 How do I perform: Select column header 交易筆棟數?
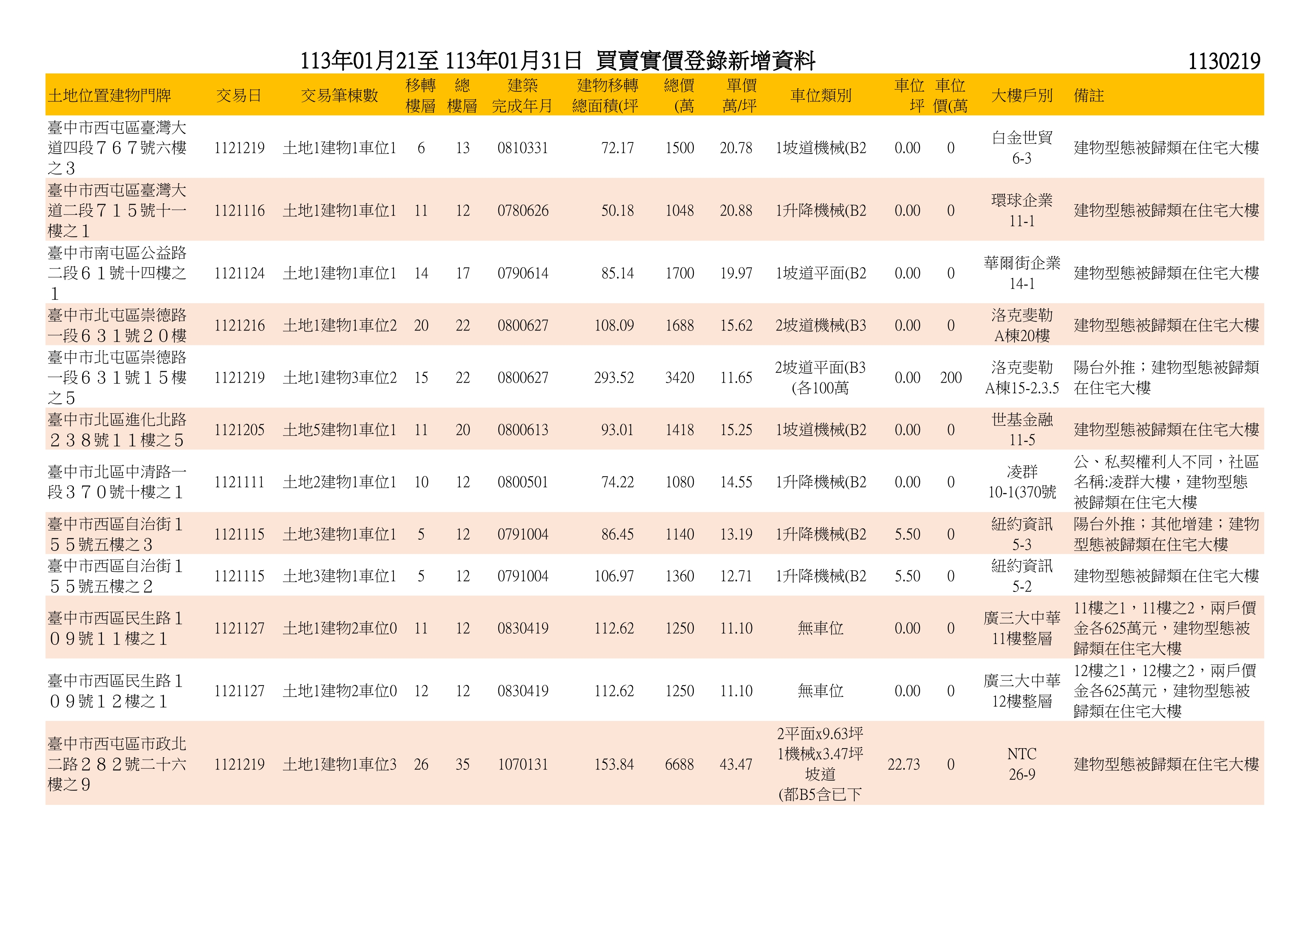(340, 95)
